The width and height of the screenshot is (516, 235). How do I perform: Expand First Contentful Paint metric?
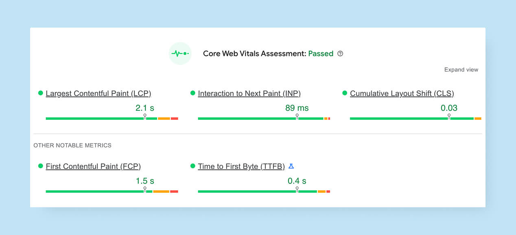(93, 166)
